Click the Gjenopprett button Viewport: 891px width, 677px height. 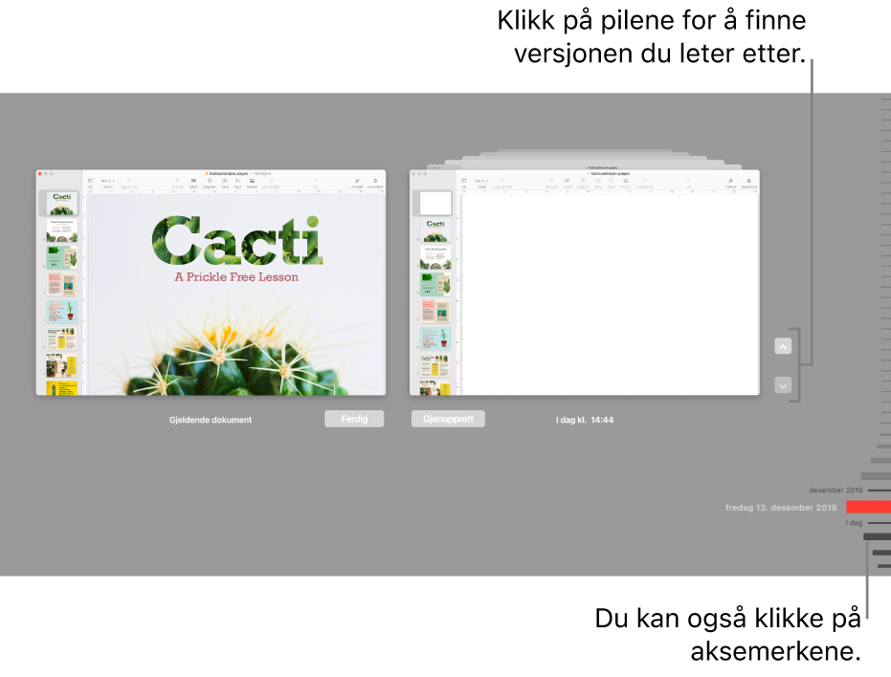[448, 419]
